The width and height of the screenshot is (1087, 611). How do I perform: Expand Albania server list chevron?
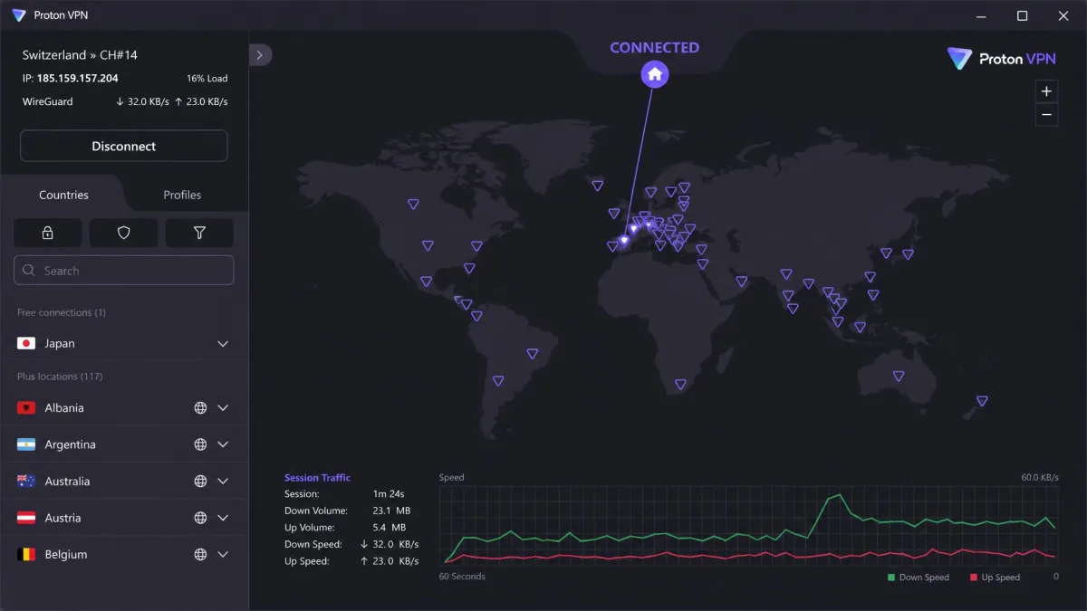pyautogui.click(x=223, y=408)
